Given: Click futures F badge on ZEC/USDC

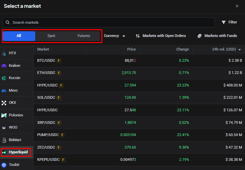Looking at the screenshot, I should (59, 148).
